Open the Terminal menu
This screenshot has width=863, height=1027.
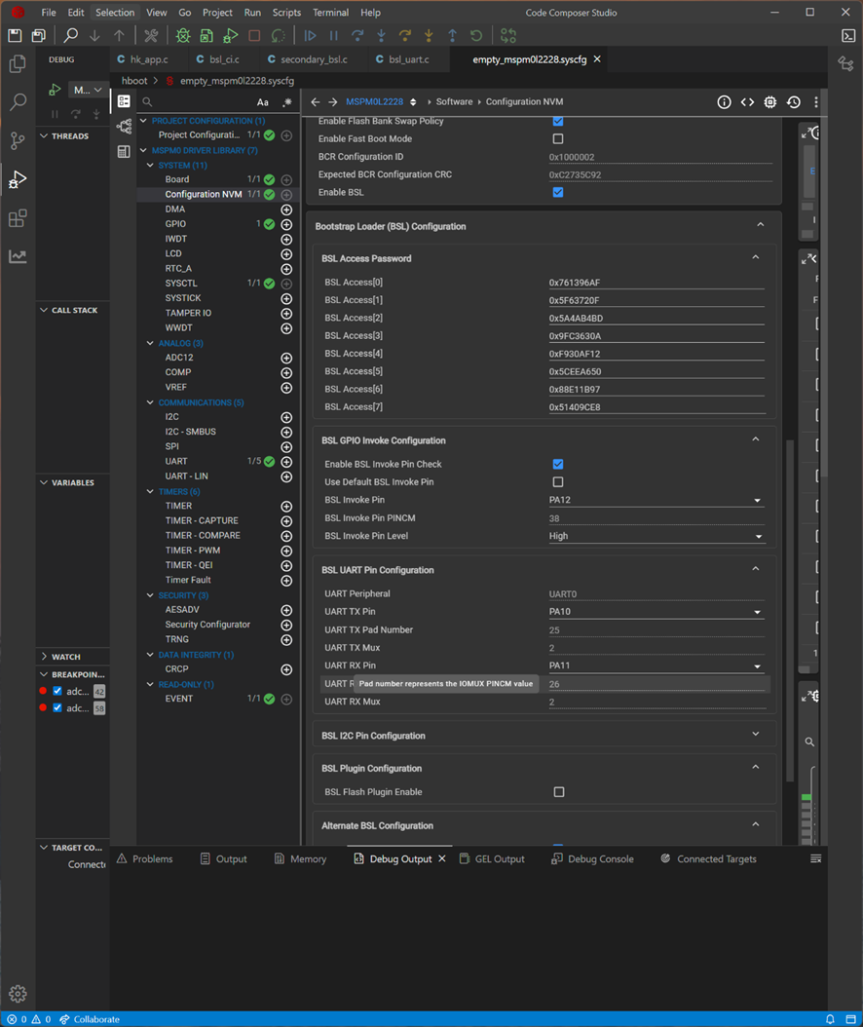330,13
